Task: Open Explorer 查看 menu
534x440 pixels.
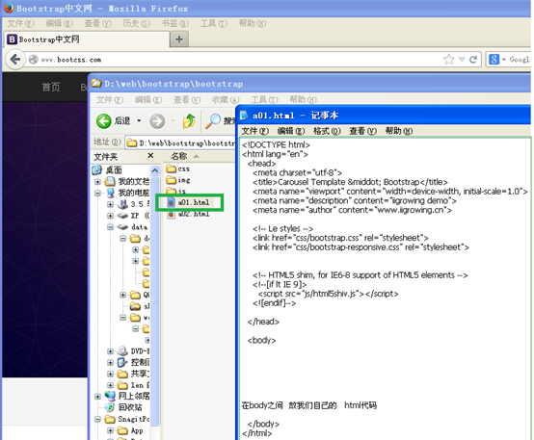Action: [x=187, y=100]
